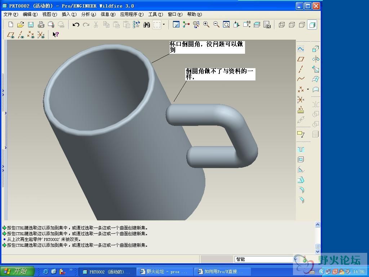Viewport: 369px width, 277px height.
Task: Open the Reorient view tool
Action: click(236, 25)
